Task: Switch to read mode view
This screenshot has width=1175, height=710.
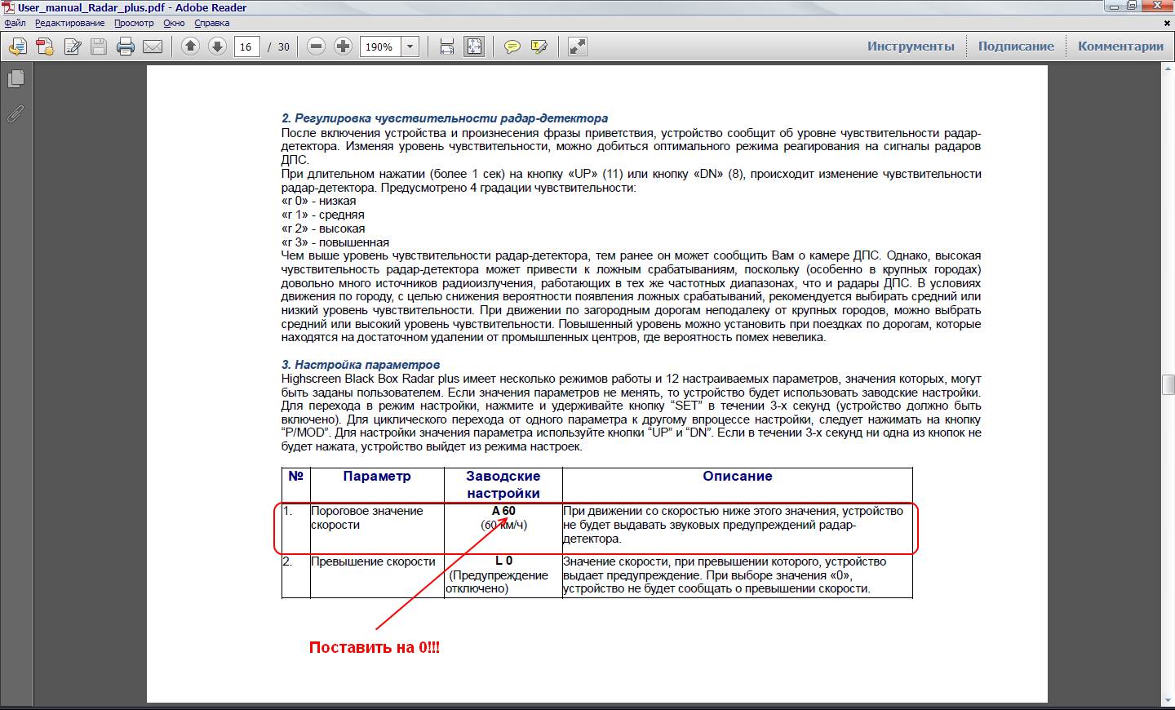Action: click(578, 47)
